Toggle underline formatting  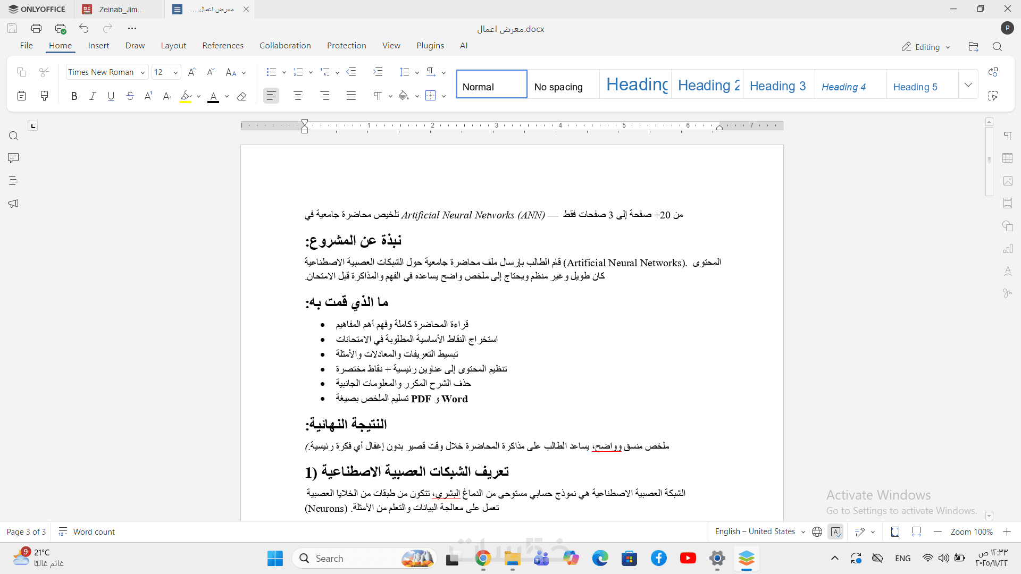pos(111,96)
